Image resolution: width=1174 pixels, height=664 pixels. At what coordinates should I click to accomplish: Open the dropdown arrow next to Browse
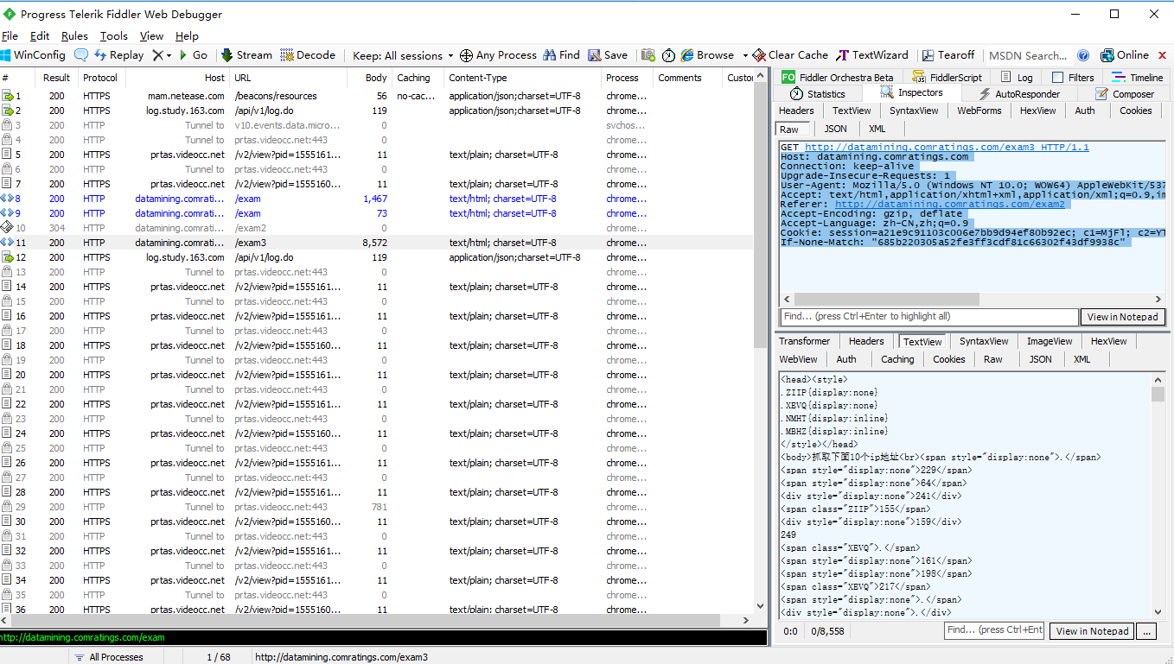coord(744,55)
